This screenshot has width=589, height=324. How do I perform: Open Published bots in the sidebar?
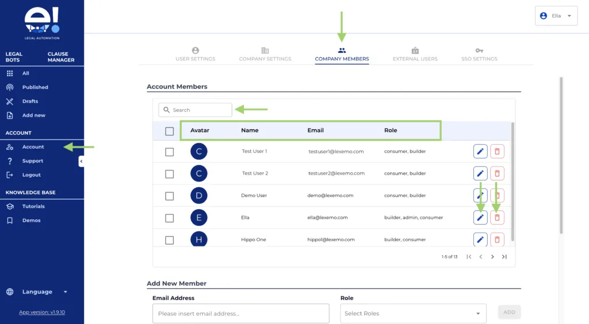pos(35,87)
